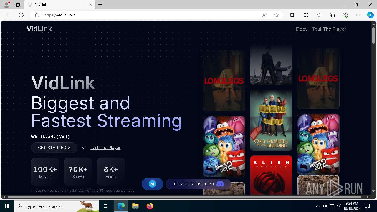This screenshot has height=212, width=377.
Task: Open the Inside Out 2 poster in left column
Action: click(224, 146)
